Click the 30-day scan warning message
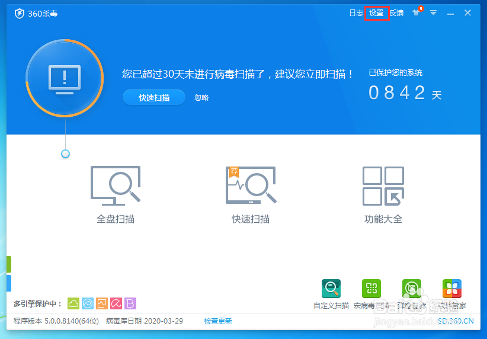 (238, 74)
